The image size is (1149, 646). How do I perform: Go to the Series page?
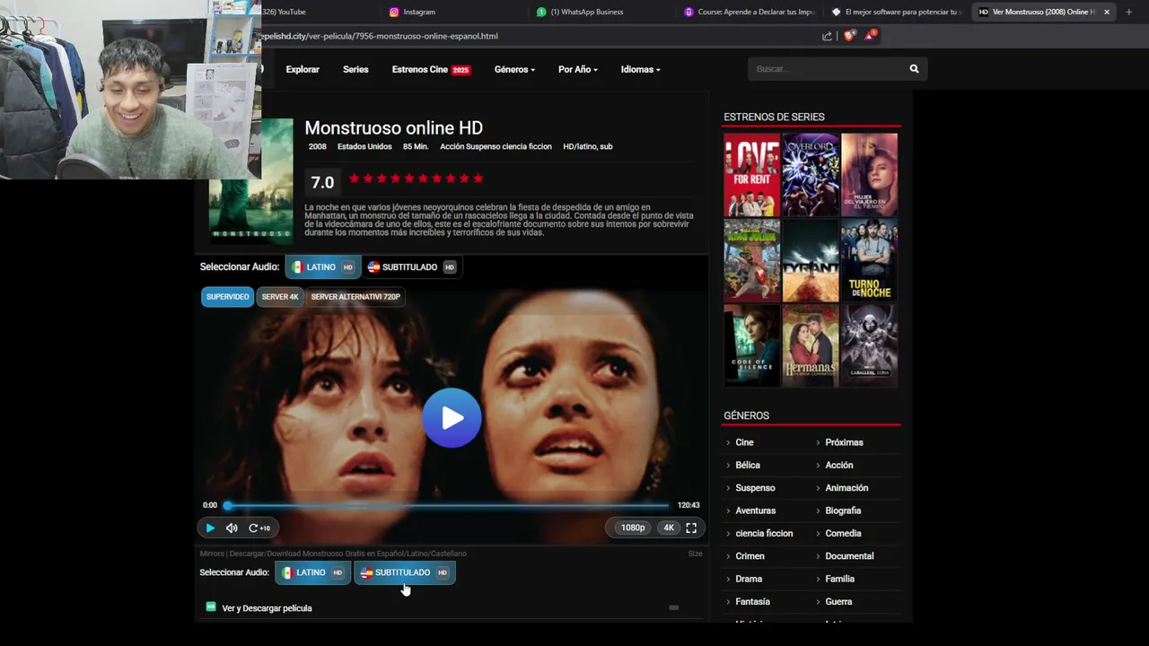pos(355,69)
